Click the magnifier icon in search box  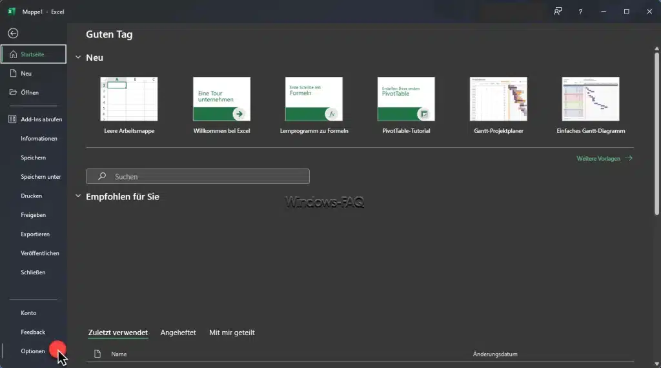click(101, 176)
